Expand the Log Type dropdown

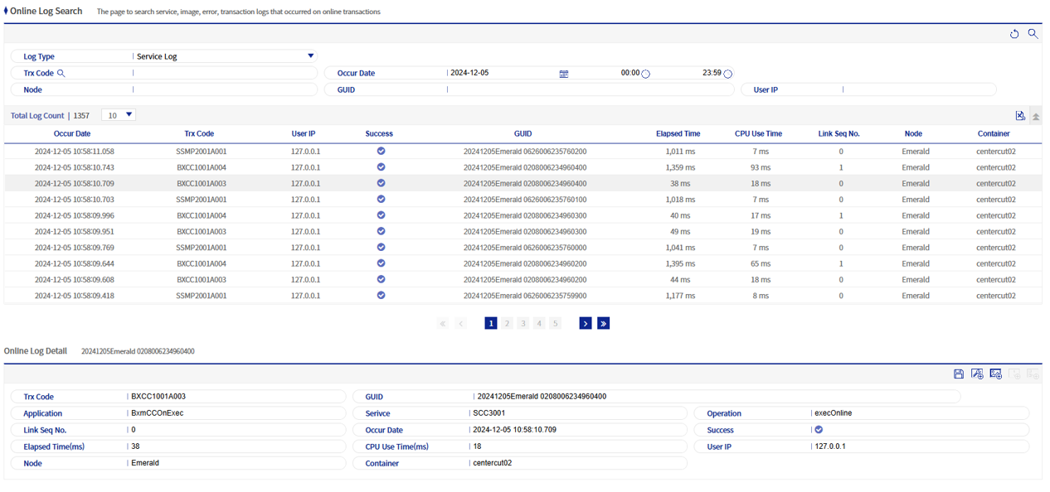pyautogui.click(x=310, y=56)
